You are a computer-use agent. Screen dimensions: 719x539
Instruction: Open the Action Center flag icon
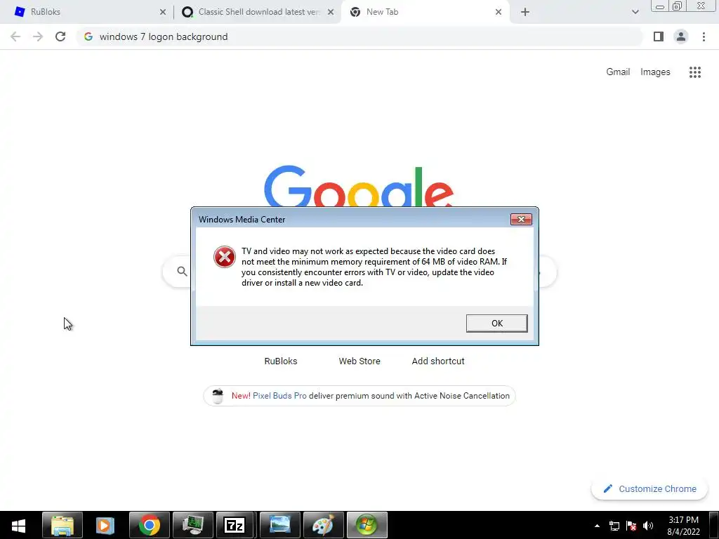pos(631,526)
